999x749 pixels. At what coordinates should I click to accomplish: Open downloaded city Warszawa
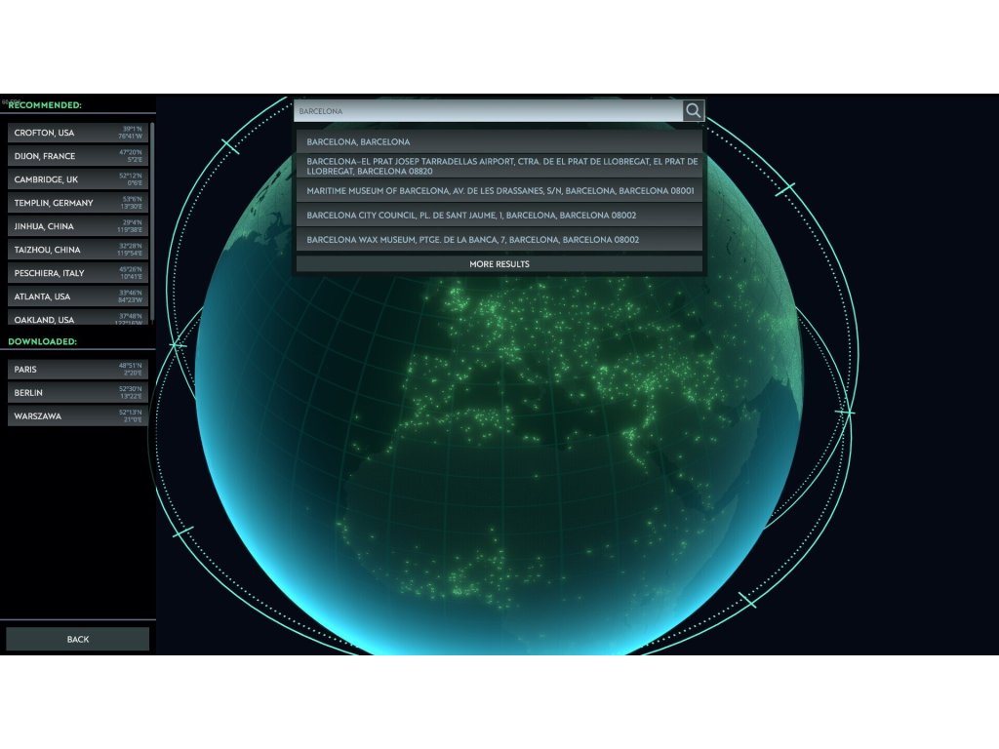coord(78,415)
